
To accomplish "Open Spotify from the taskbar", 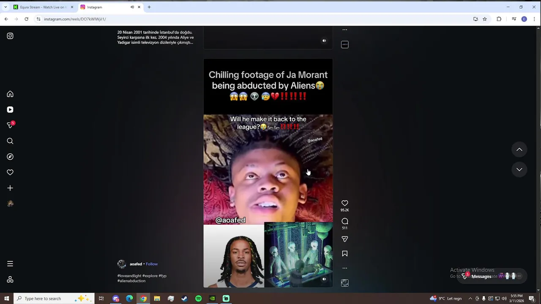I will (199, 299).
